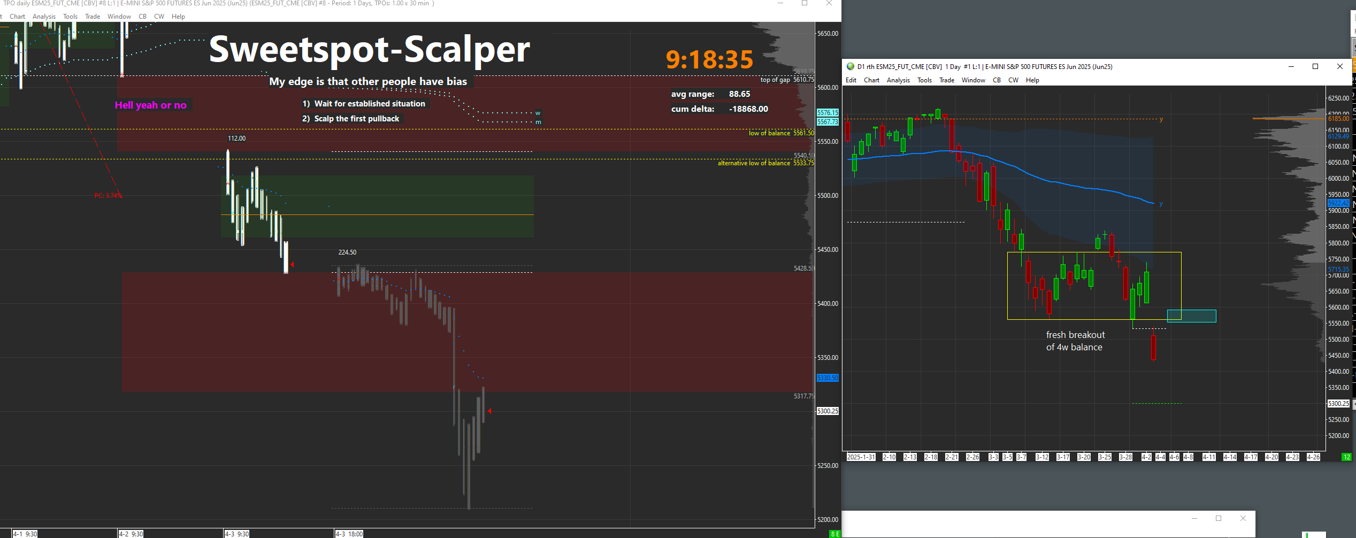The height and width of the screenshot is (538, 1356).
Task: Click the 224.50 range label above the profile
Action: coord(347,252)
